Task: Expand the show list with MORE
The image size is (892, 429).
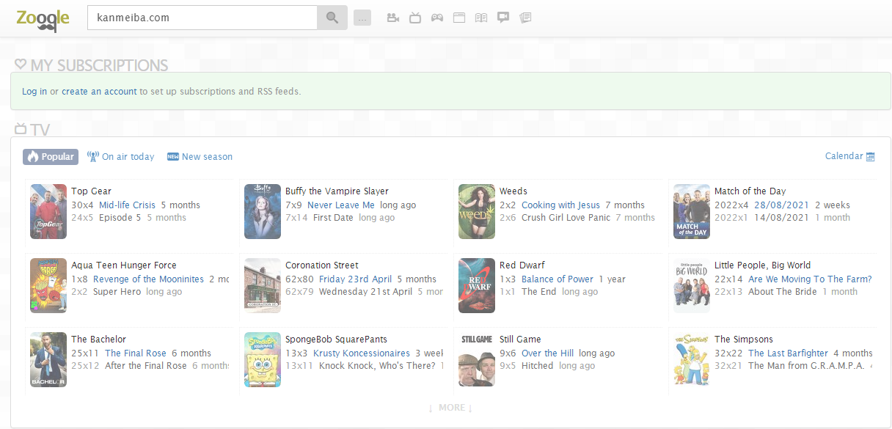Action: [x=450, y=407]
